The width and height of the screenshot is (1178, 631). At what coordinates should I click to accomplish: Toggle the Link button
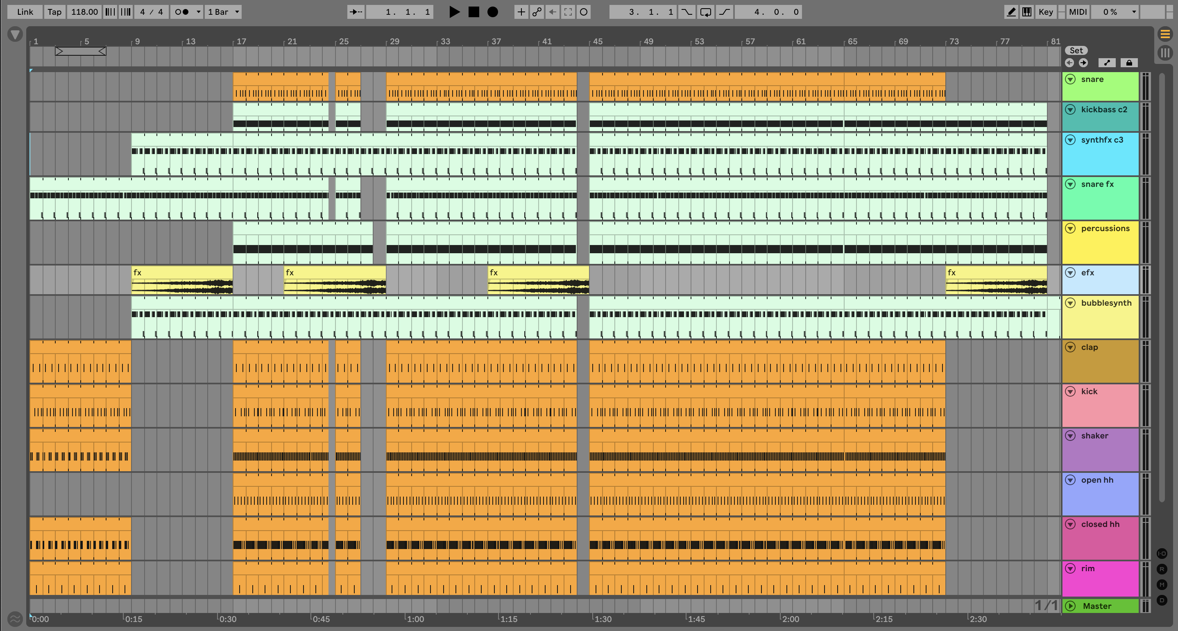(x=25, y=12)
